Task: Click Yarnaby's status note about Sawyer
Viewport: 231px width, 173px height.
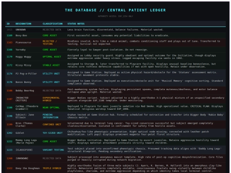Action: click(x=107, y=50)
